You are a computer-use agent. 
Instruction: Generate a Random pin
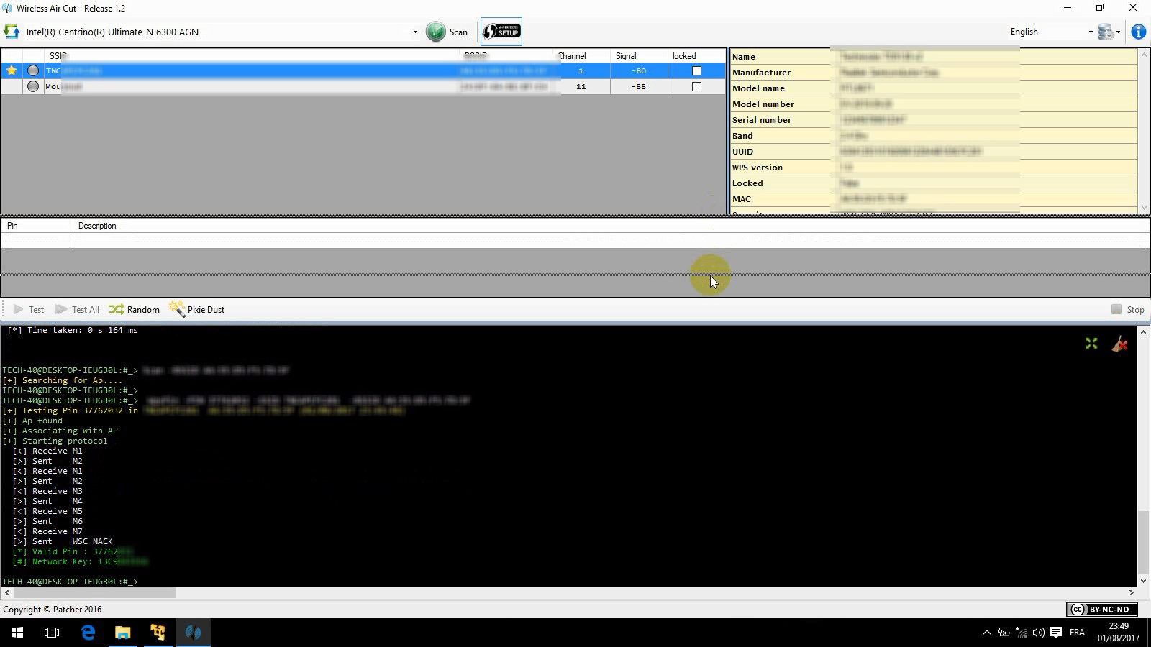point(135,310)
